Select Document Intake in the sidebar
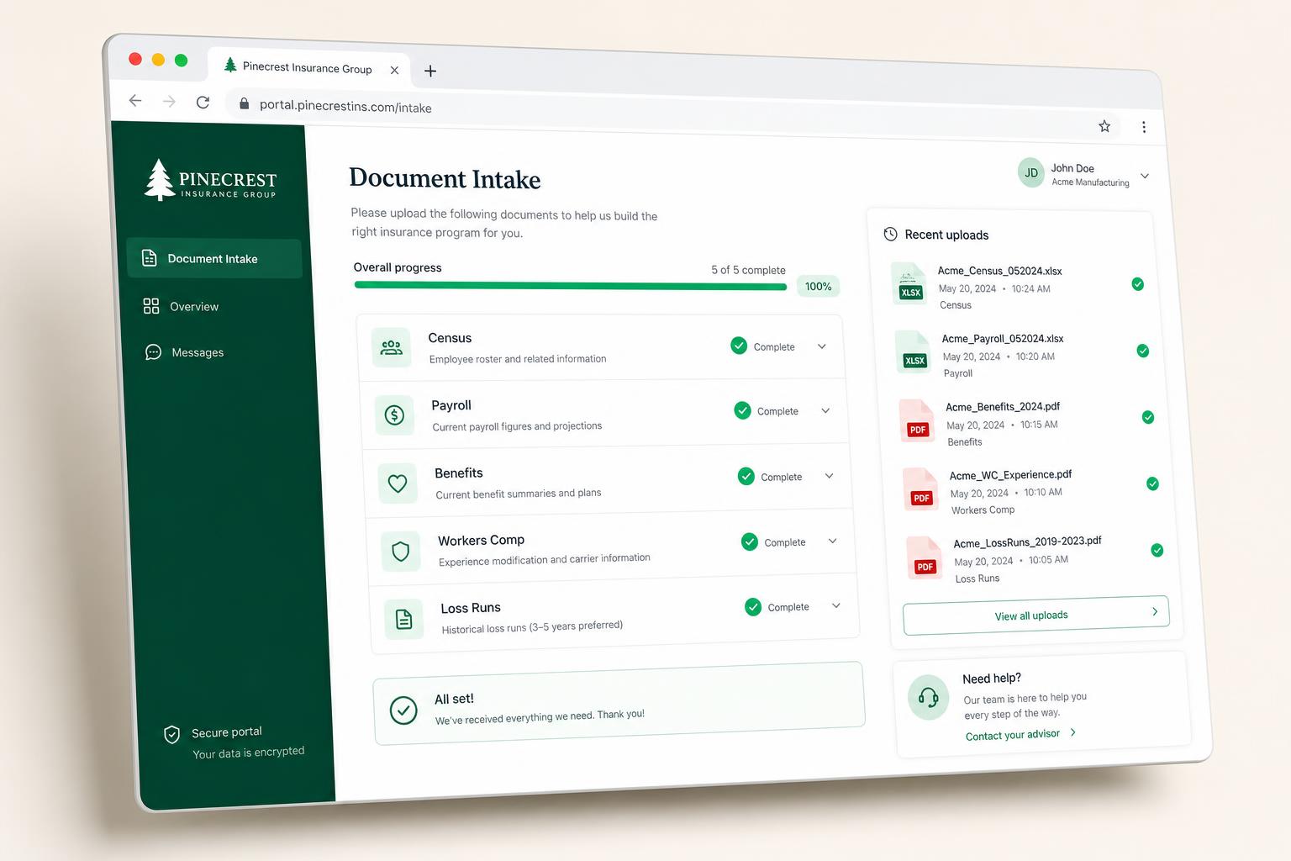The height and width of the screenshot is (861, 1291). (x=214, y=258)
